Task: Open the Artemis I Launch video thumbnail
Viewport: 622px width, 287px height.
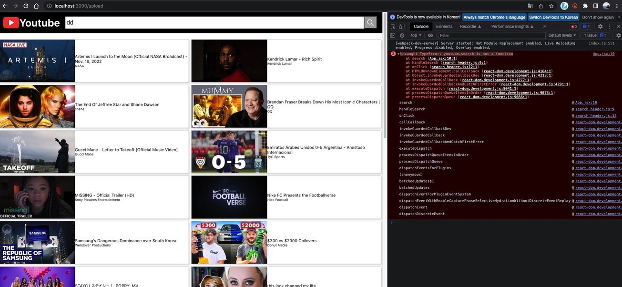Action: click(37, 61)
